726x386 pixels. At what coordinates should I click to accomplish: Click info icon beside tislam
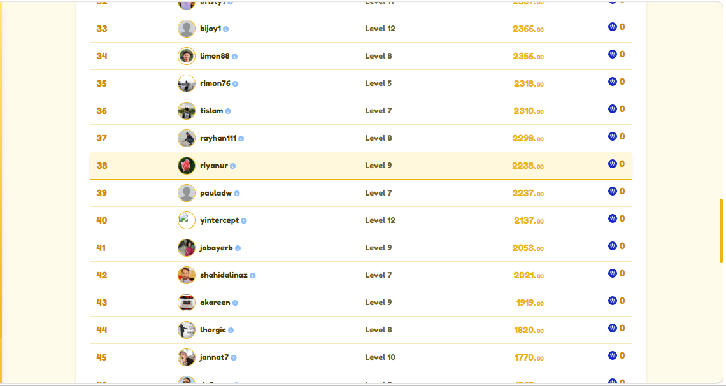[x=228, y=111]
